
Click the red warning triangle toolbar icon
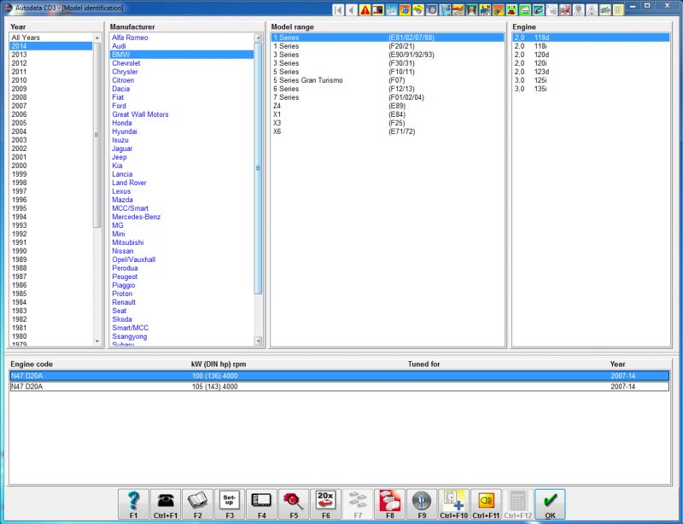click(365, 9)
